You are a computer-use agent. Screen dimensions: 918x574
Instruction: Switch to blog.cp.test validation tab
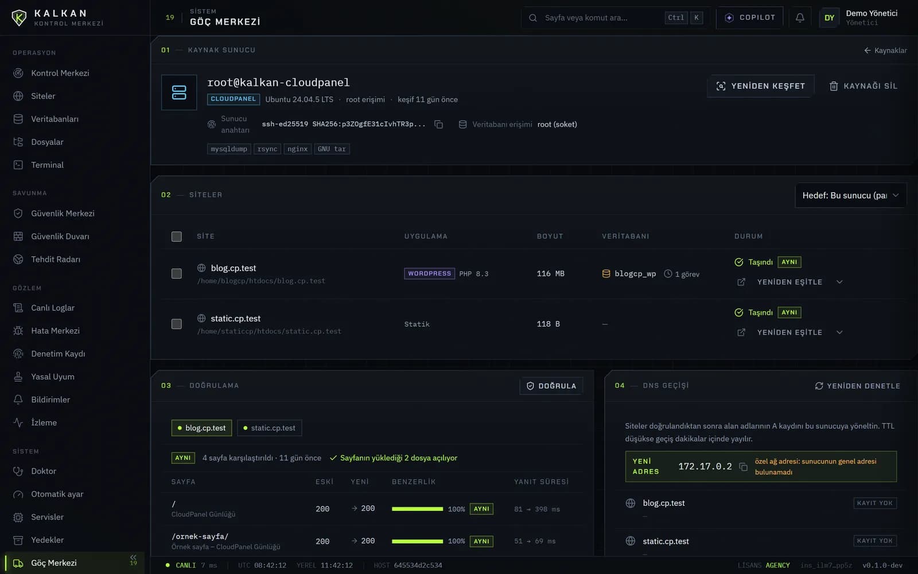pos(201,428)
